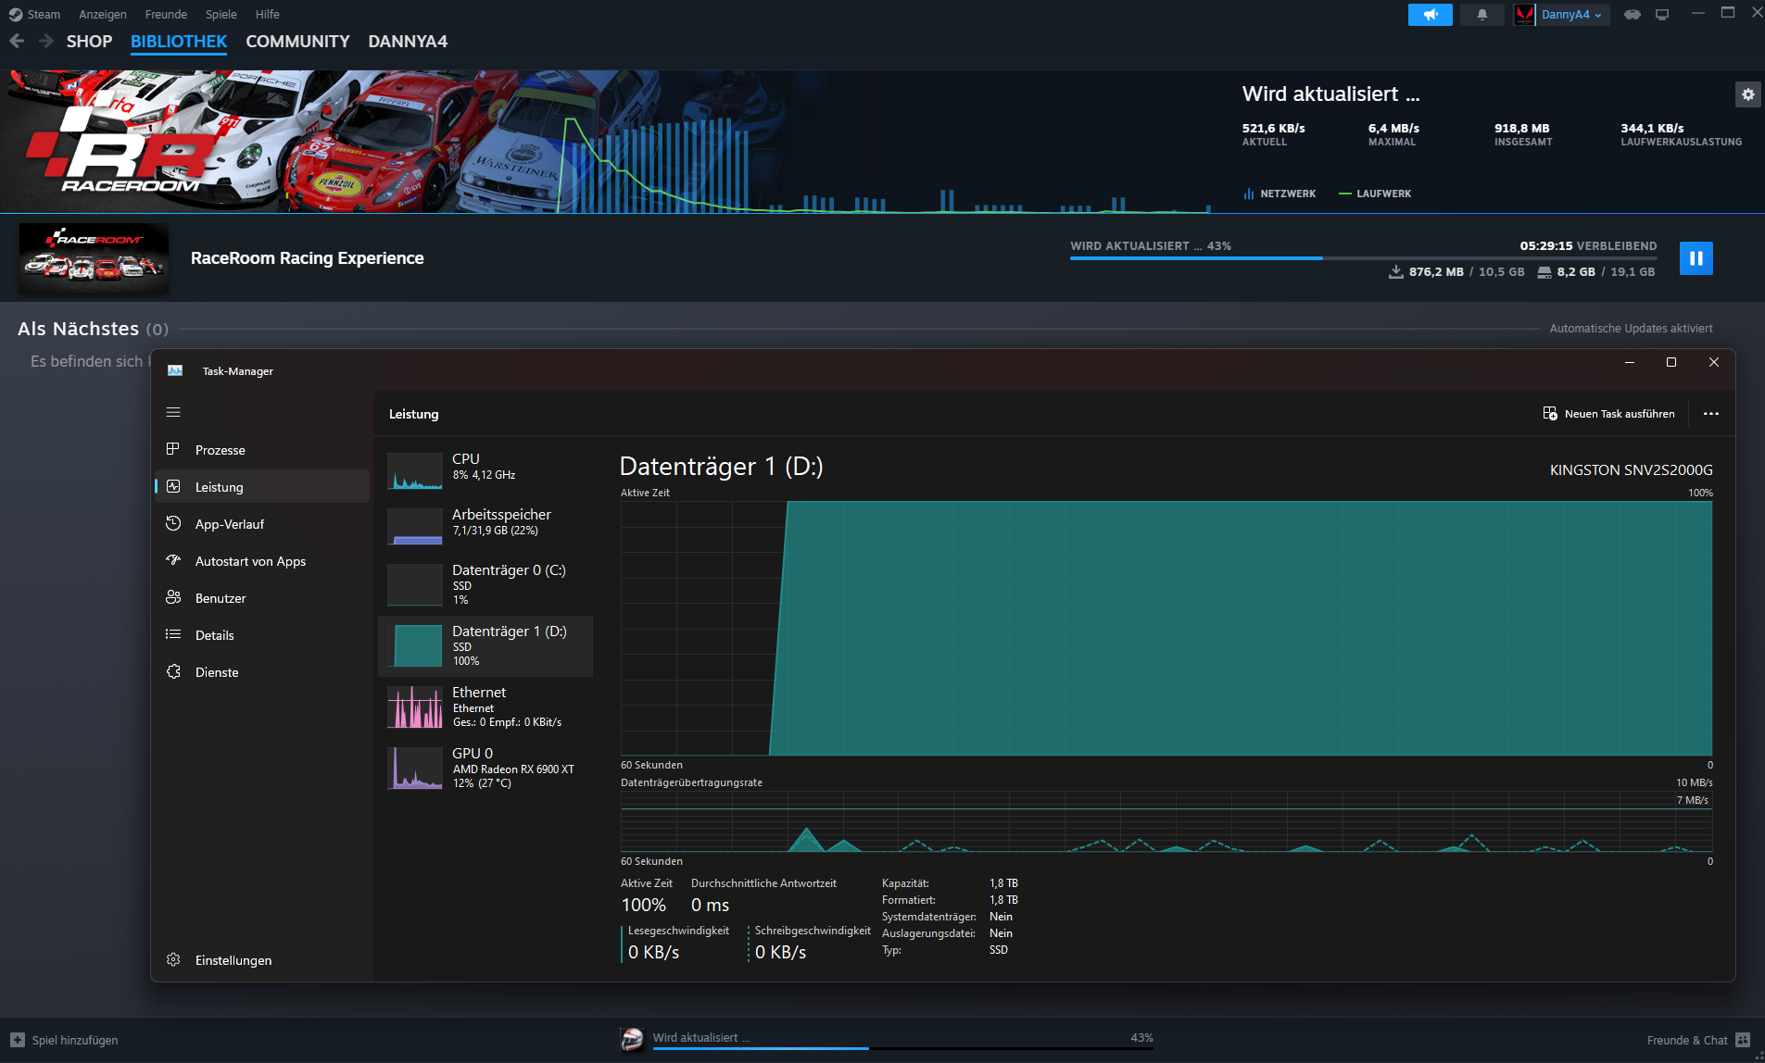Click the Task-Manager app icon in title bar
The width and height of the screenshot is (1765, 1063).
point(175,370)
